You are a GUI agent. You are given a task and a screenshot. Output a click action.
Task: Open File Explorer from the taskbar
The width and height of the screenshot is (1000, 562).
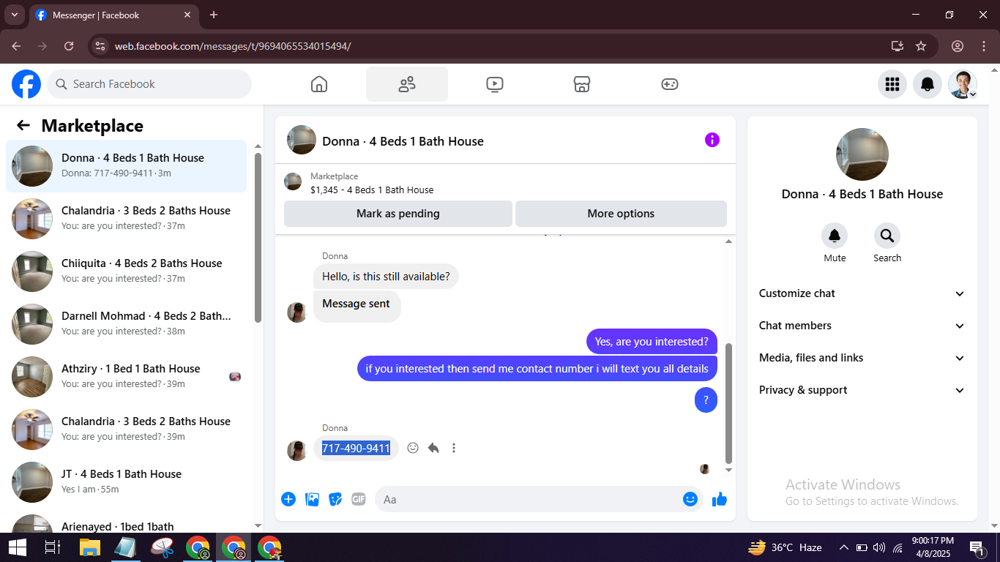pos(90,547)
